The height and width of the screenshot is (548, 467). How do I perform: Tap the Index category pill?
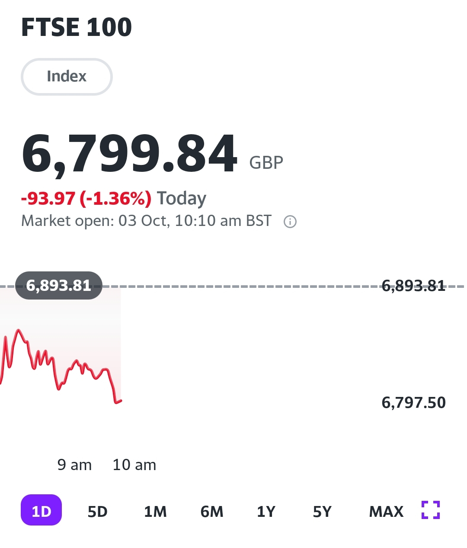point(67,77)
